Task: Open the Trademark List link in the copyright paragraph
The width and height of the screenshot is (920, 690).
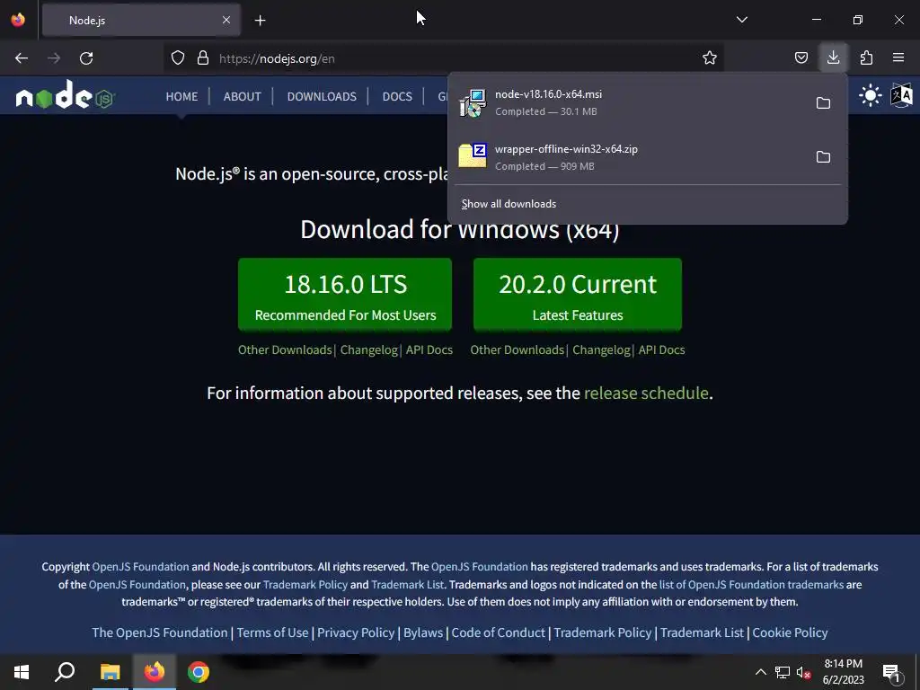Action: tap(408, 584)
